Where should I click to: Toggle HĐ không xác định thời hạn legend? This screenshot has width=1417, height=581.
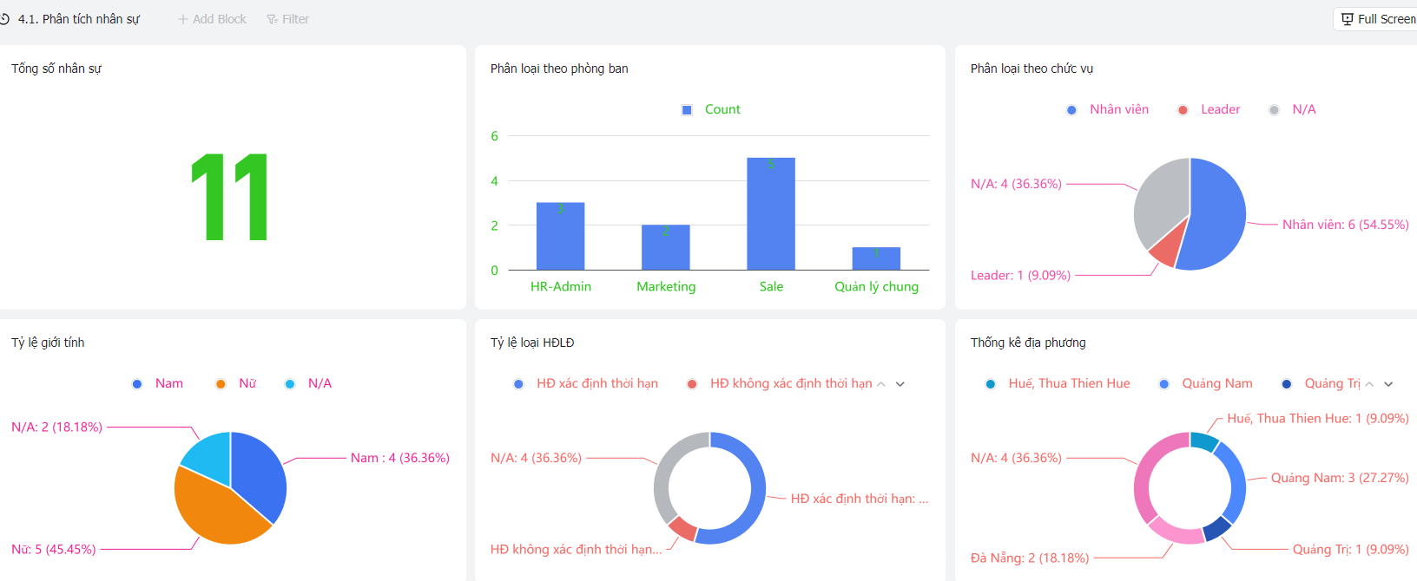[x=780, y=383]
